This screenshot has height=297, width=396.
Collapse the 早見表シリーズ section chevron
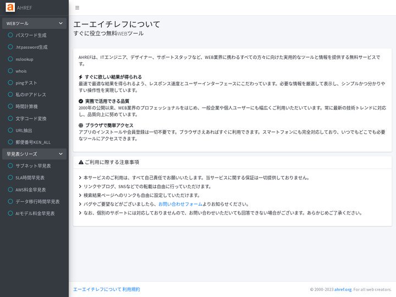click(x=61, y=154)
